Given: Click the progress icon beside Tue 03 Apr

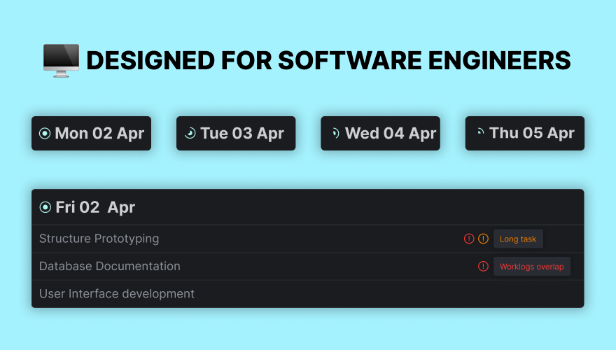Looking at the screenshot, I should coord(190,134).
